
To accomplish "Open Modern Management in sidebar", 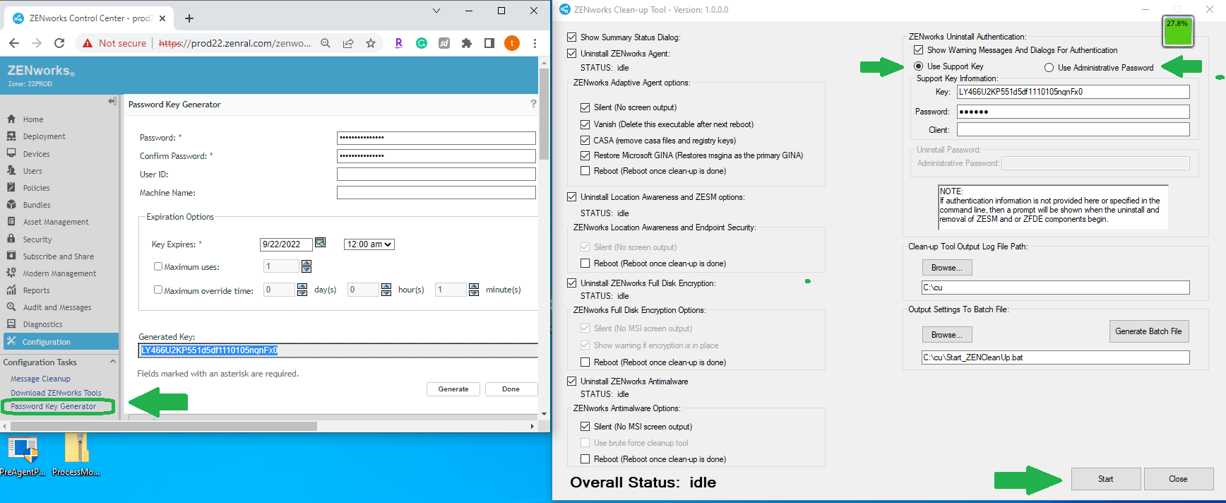I will [x=59, y=273].
